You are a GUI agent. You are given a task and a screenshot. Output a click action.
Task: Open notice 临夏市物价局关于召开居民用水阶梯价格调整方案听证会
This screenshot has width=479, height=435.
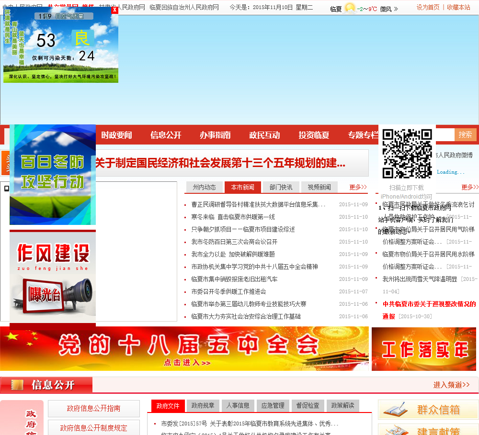coord(428,260)
